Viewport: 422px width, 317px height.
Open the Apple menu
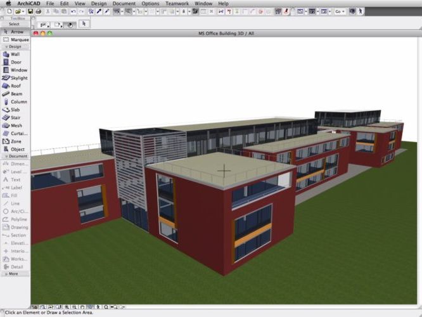click(8, 4)
